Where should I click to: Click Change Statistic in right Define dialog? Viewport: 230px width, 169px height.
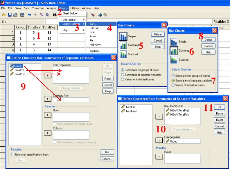[183, 130]
